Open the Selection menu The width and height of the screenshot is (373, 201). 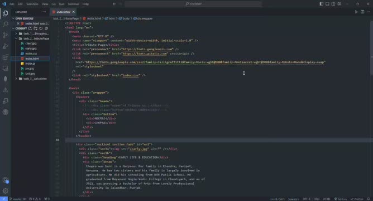tap(32, 4)
